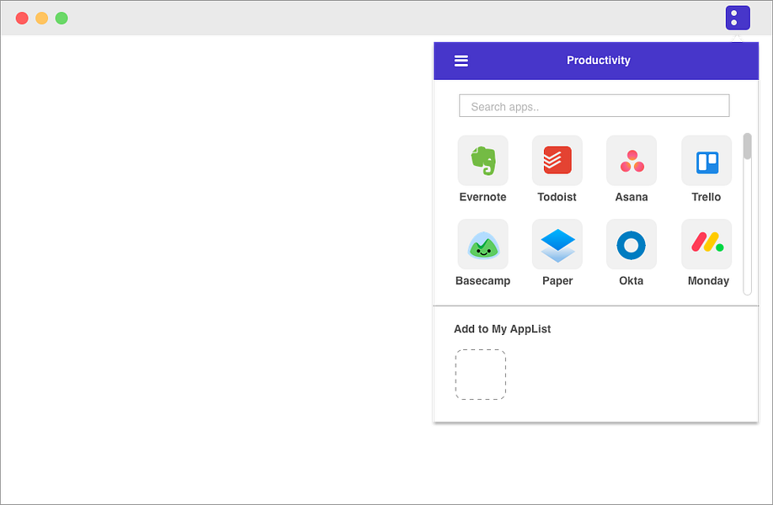Image resolution: width=773 pixels, height=505 pixels.
Task: Click the Add to My AppList heading
Action: coord(502,329)
